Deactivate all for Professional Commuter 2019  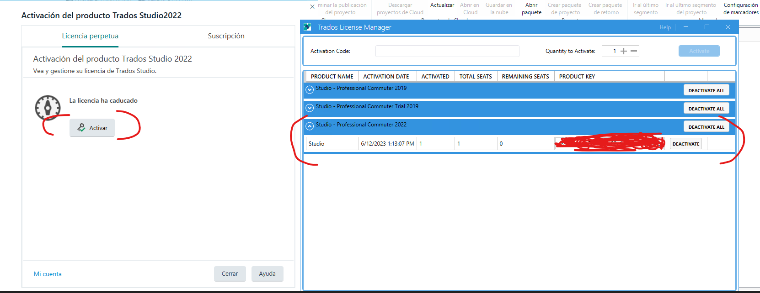tap(706, 90)
